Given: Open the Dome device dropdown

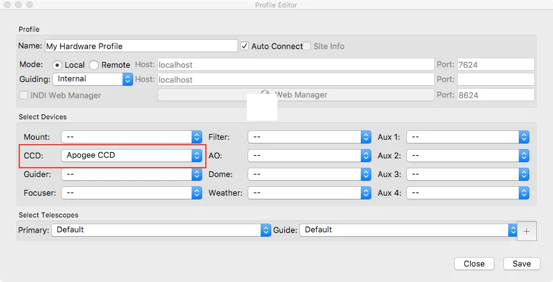Looking at the screenshot, I should [309, 175].
